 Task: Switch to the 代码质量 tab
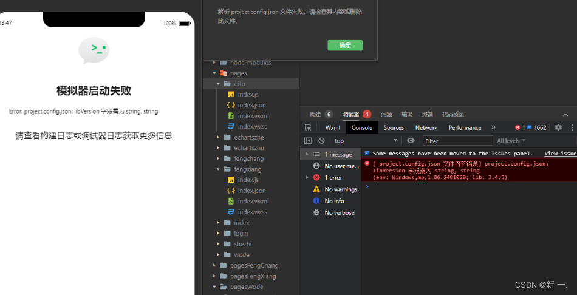click(453, 114)
